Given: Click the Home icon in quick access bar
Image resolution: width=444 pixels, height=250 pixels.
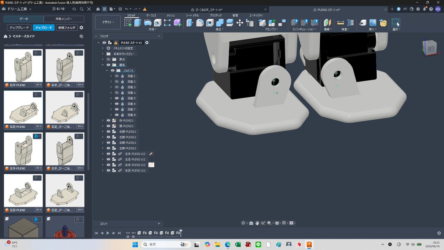Looking at the screenshot, I should click(x=98, y=9).
